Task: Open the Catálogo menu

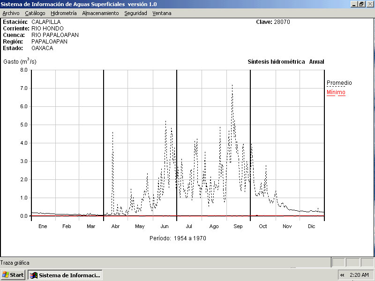Action: click(x=35, y=13)
